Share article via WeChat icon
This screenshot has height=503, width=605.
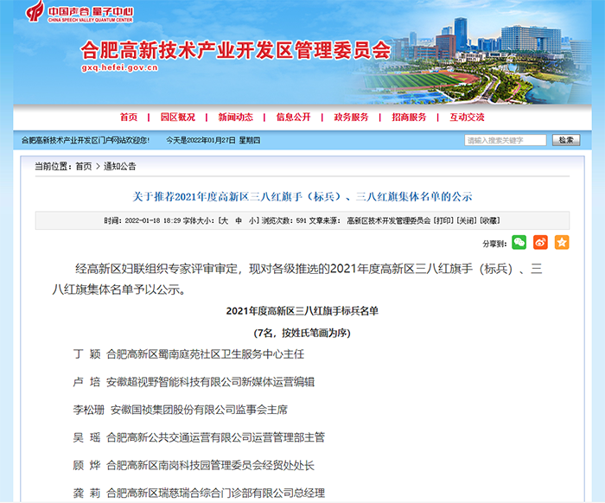pyautogui.click(x=519, y=243)
